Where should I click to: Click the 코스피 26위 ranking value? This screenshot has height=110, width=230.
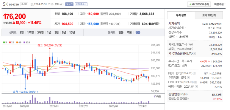[x=215, y=28]
